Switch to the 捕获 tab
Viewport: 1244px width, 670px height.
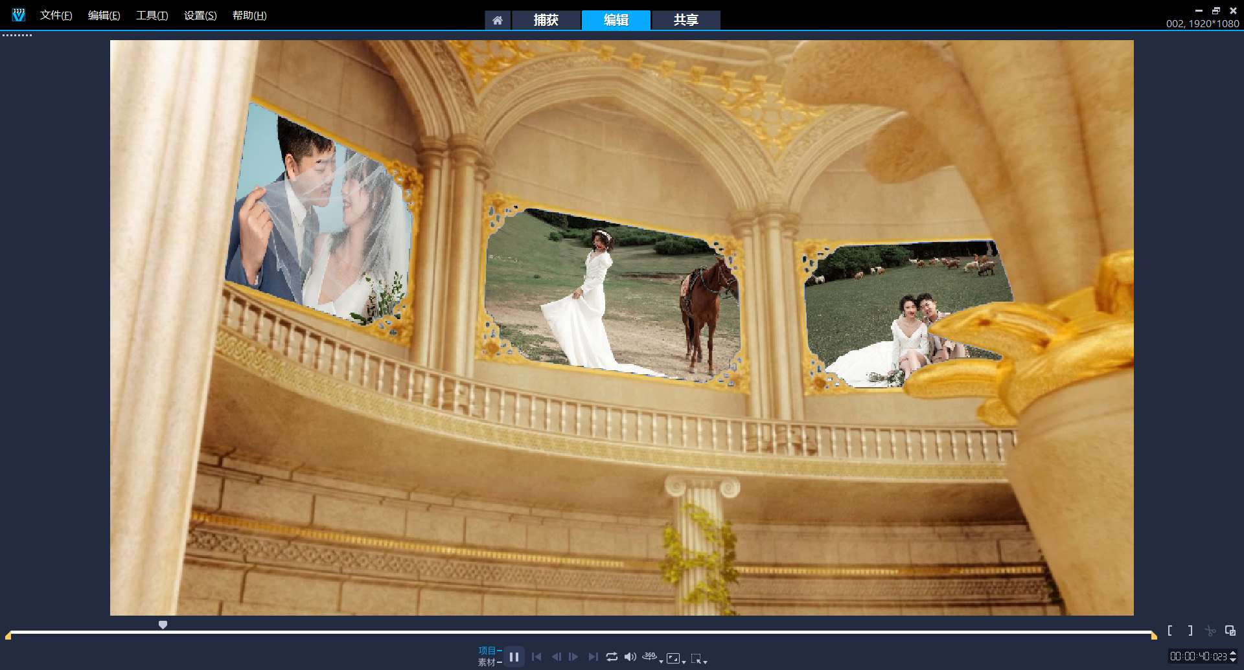[x=546, y=20]
